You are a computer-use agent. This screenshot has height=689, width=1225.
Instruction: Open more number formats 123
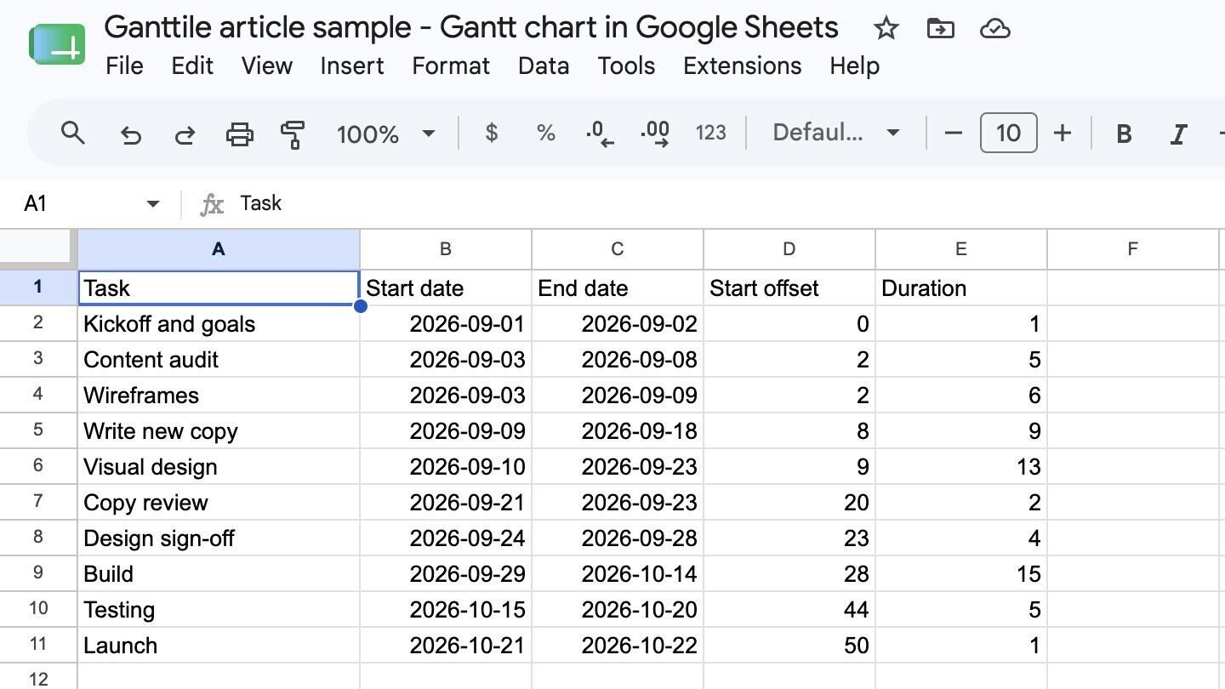[710, 133]
